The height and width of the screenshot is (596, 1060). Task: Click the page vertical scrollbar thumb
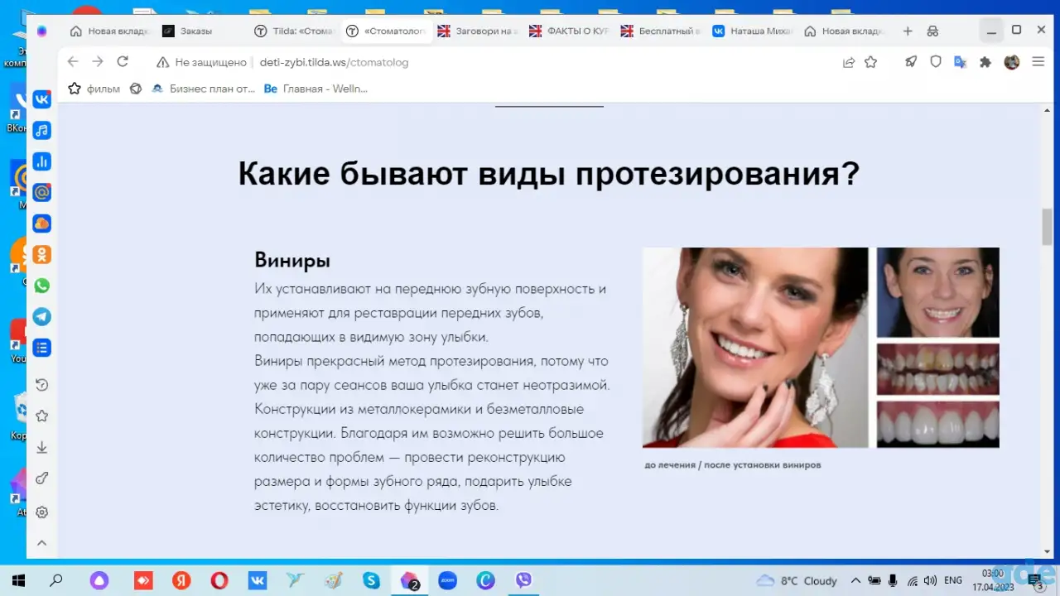(1047, 227)
